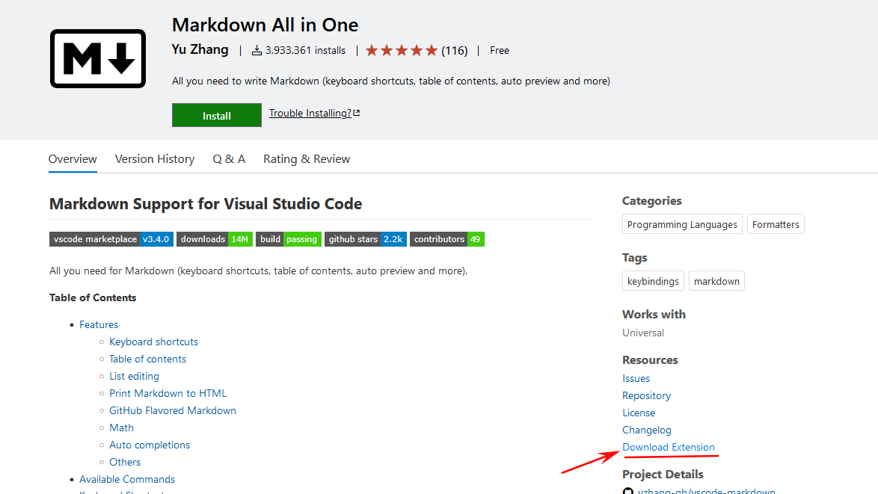Click the downloads 14M badge
The width and height of the screenshot is (878, 494).
point(215,239)
